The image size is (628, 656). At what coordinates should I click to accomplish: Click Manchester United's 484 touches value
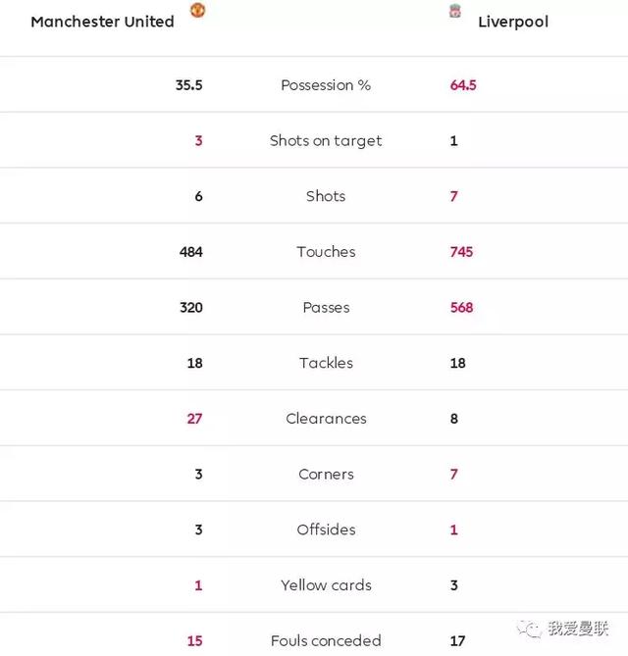point(190,252)
